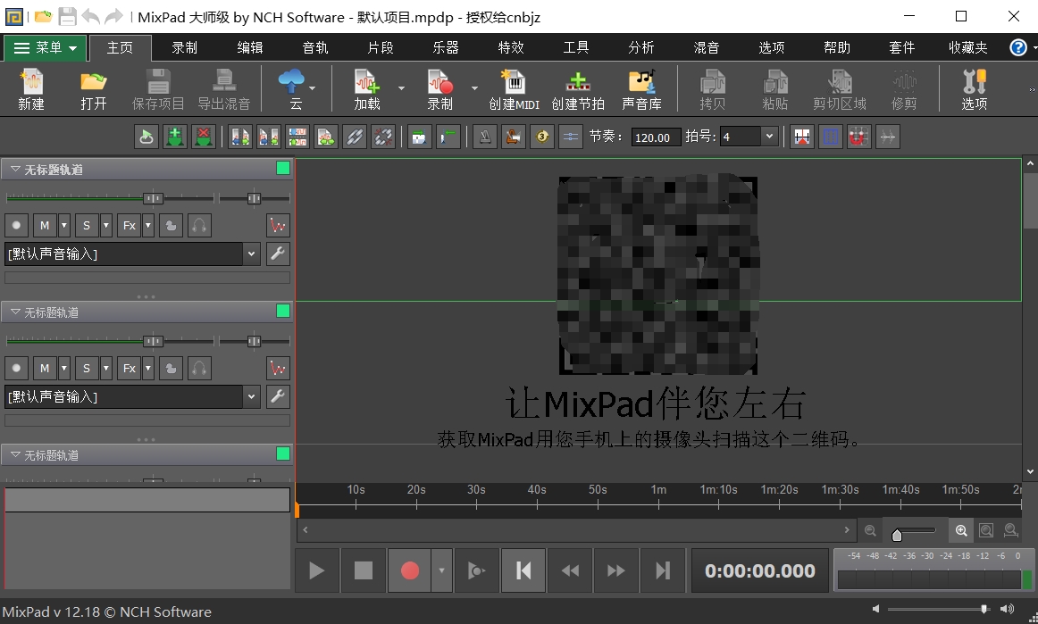Click first track's Fx button

(130, 225)
